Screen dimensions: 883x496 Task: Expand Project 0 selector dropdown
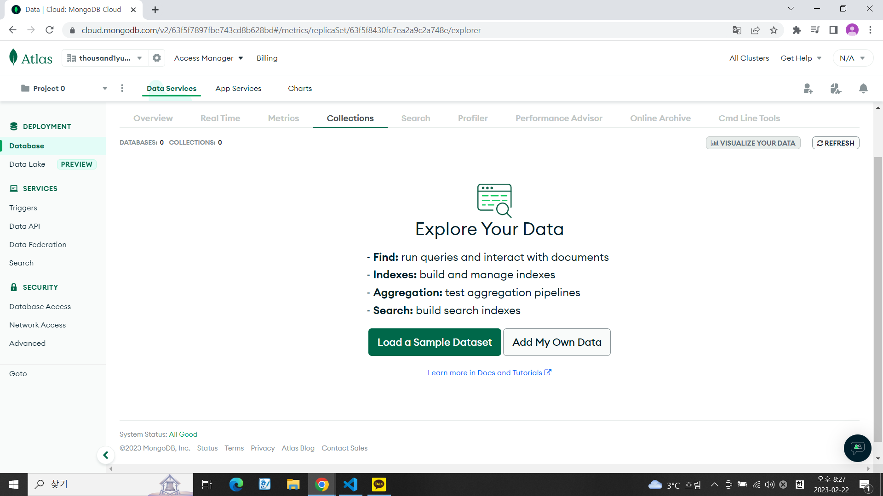coord(64,88)
